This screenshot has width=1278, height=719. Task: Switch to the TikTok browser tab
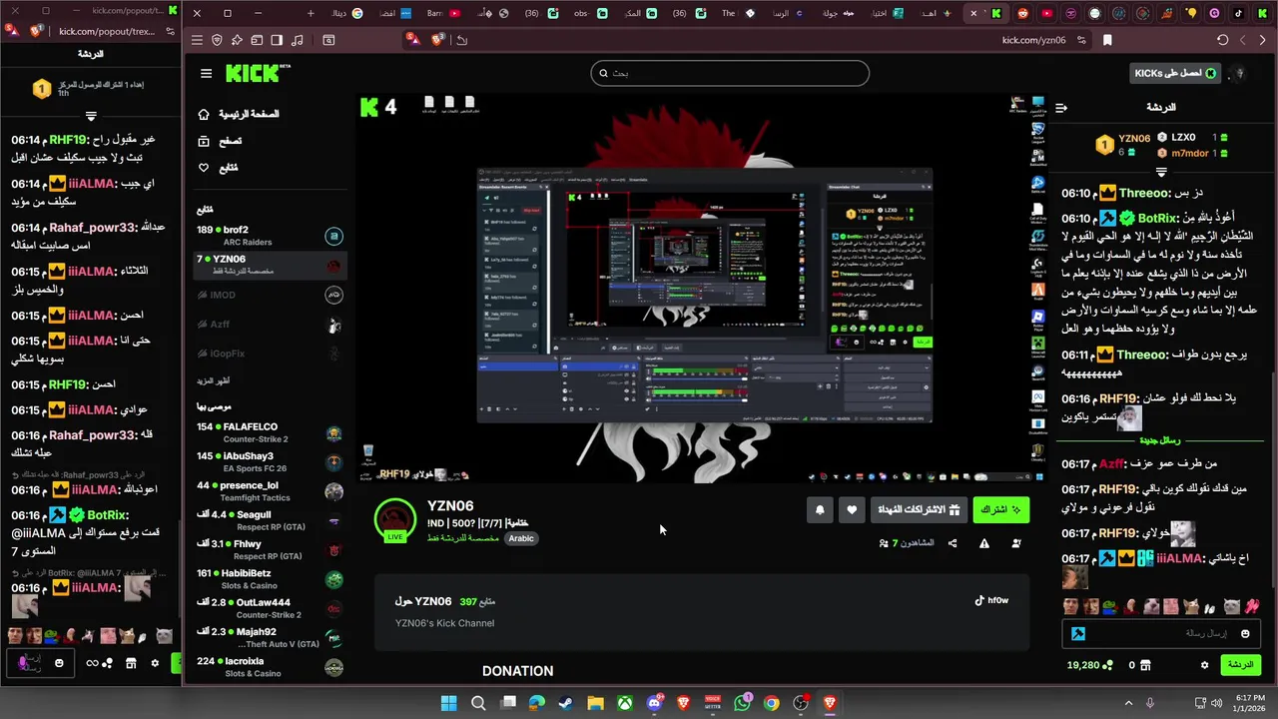[1239, 13]
